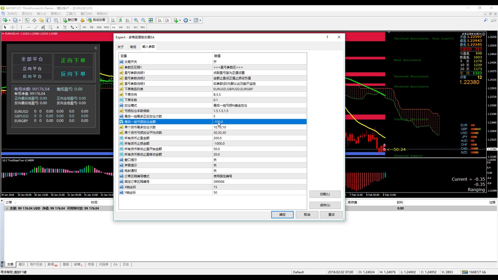498x280 pixels.
Task: Click the 保存(S) save button
Action: pos(325,205)
